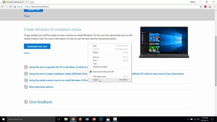Open Privacy link under Update now
Viewport: 217px width, 122px height.
tap(27, 16)
